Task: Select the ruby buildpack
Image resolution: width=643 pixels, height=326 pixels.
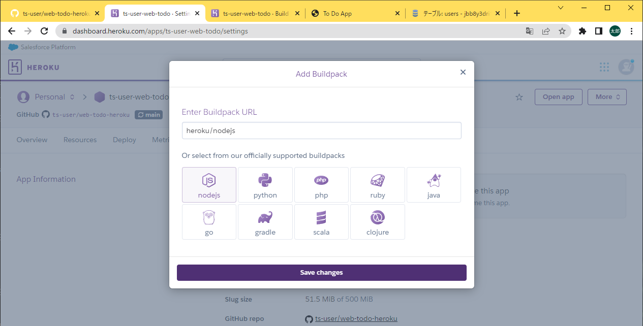Action: [x=378, y=185]
